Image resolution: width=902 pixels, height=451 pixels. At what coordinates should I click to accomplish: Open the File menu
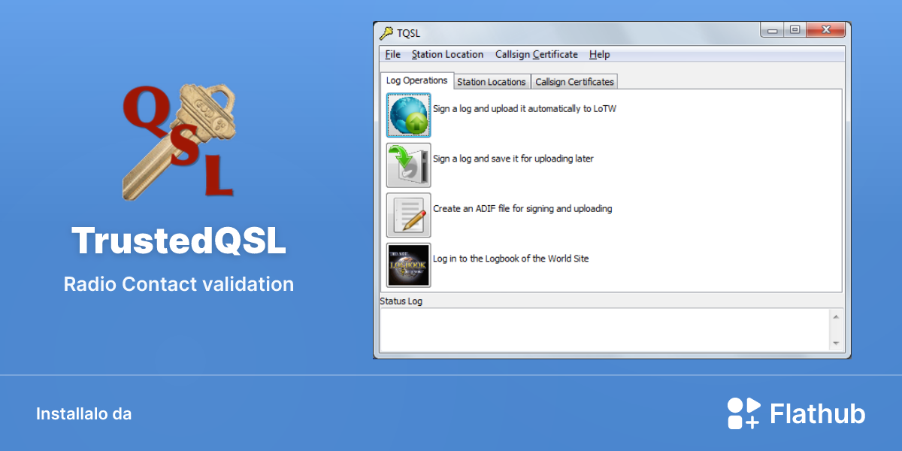pyautogui.click(x=392, y=54)
